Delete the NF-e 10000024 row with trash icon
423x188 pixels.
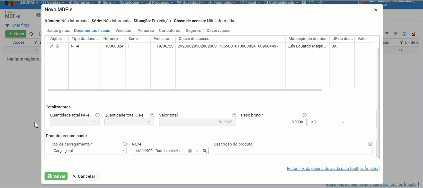58,46
